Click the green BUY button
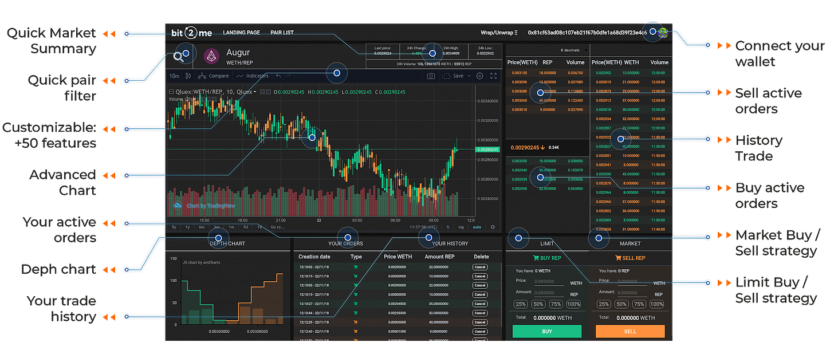834x354 pixels. point(547,332)
